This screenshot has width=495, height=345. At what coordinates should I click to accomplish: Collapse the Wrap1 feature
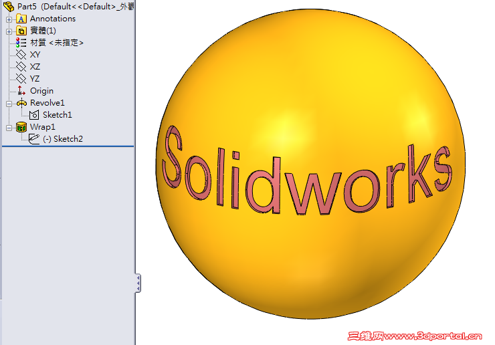[9, 128]
